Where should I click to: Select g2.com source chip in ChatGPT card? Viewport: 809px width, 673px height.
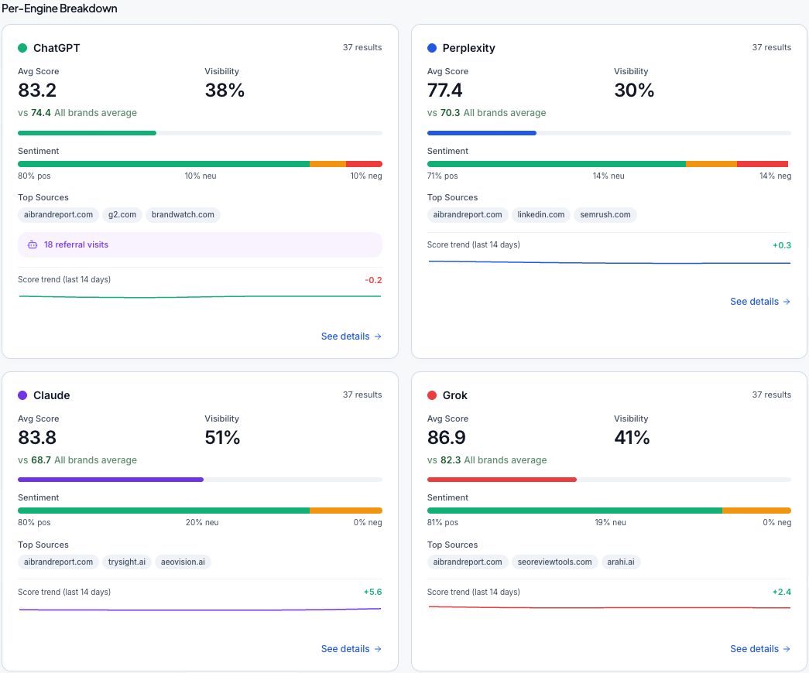click(x=122, y=214)
